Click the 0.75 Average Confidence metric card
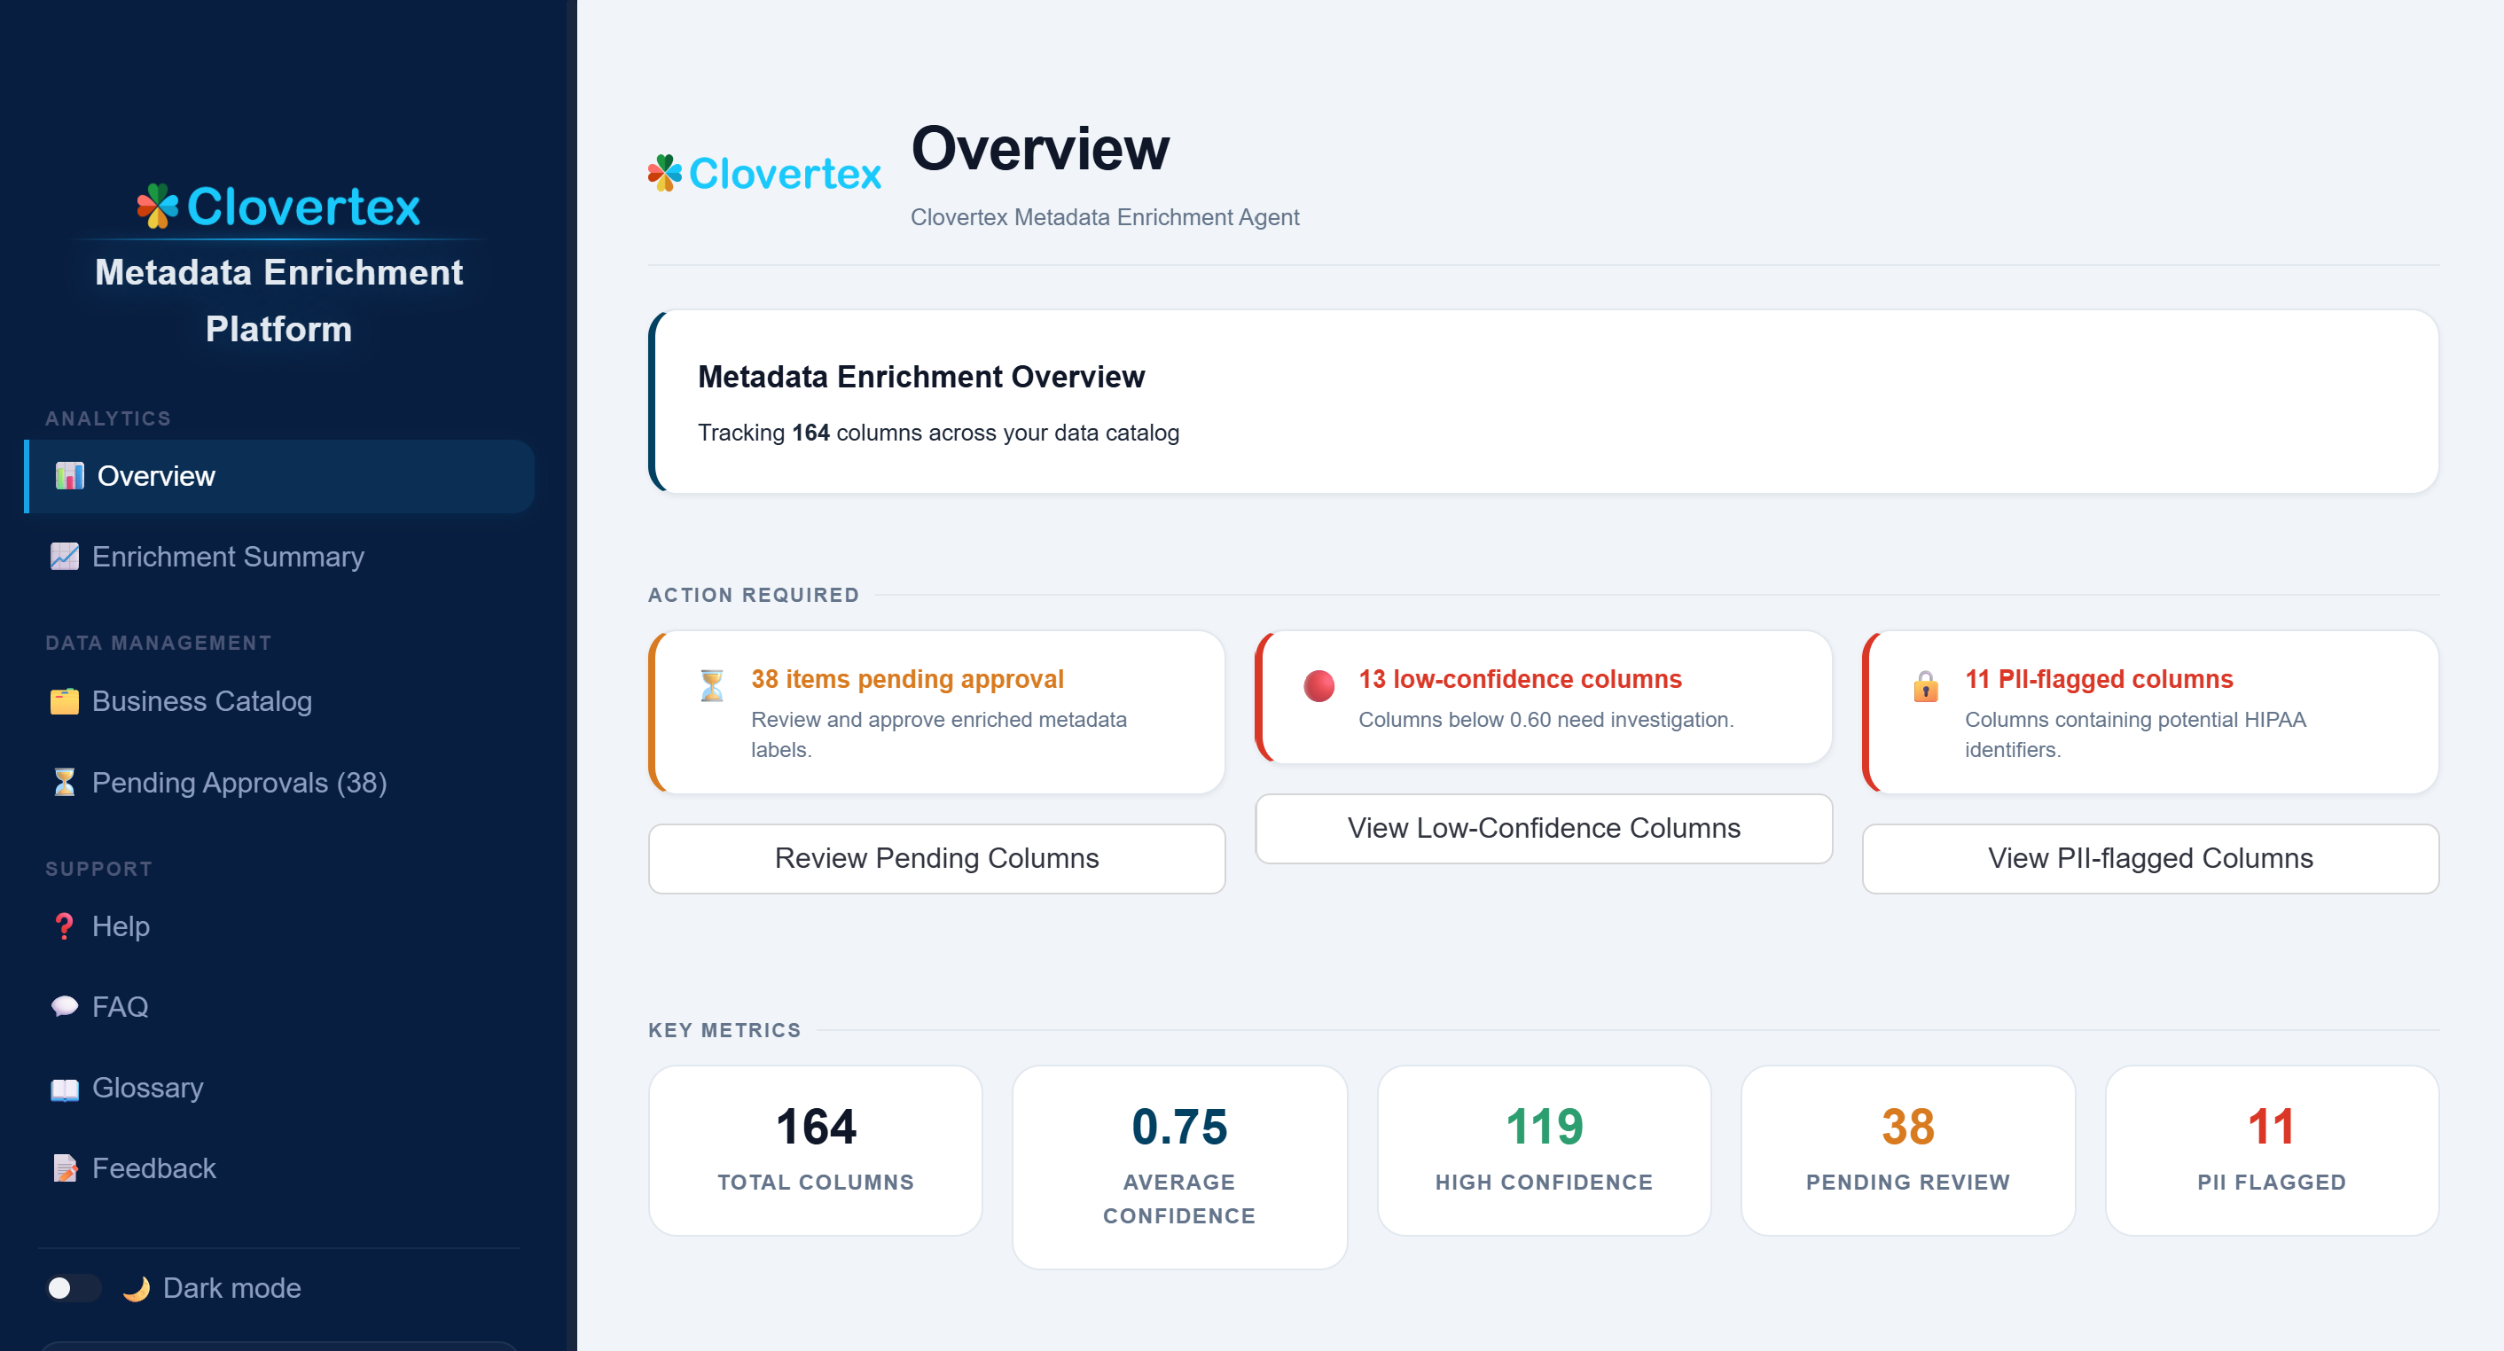 (1179, 1167)
